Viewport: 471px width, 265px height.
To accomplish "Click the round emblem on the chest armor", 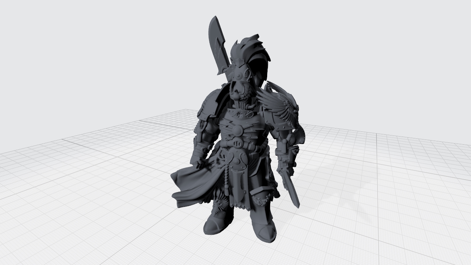I will (x=237, y=130).
